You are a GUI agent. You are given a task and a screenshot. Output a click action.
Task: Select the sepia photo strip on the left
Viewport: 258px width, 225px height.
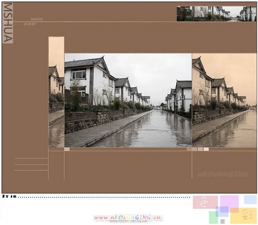[56, 92]
